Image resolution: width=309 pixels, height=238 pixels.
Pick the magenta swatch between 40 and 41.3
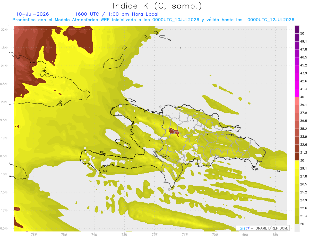click(x=297, y=93)
